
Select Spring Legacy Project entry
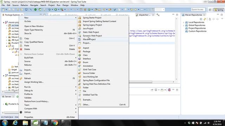coord(103,25)
